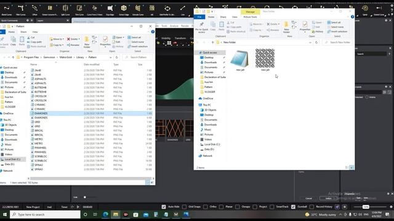Image resolution: width=394 pixels, height=221 pixels.
Task: Click the gear icon on Quick Commands panel
Action: (x=27, y=20)
